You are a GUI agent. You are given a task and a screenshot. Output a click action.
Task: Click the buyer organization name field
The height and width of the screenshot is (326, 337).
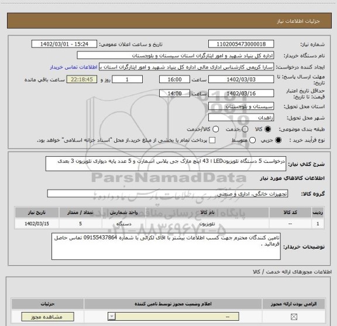coord(176,55)
